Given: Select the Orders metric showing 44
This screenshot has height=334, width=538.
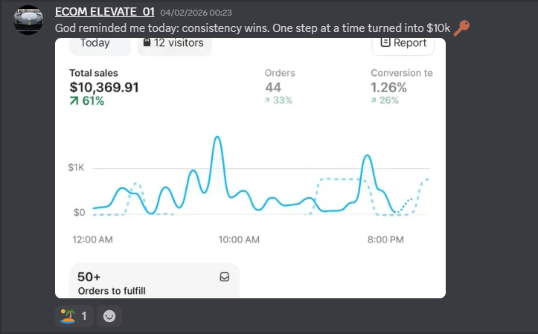Looking at the screenshot, I should [273, 87].
